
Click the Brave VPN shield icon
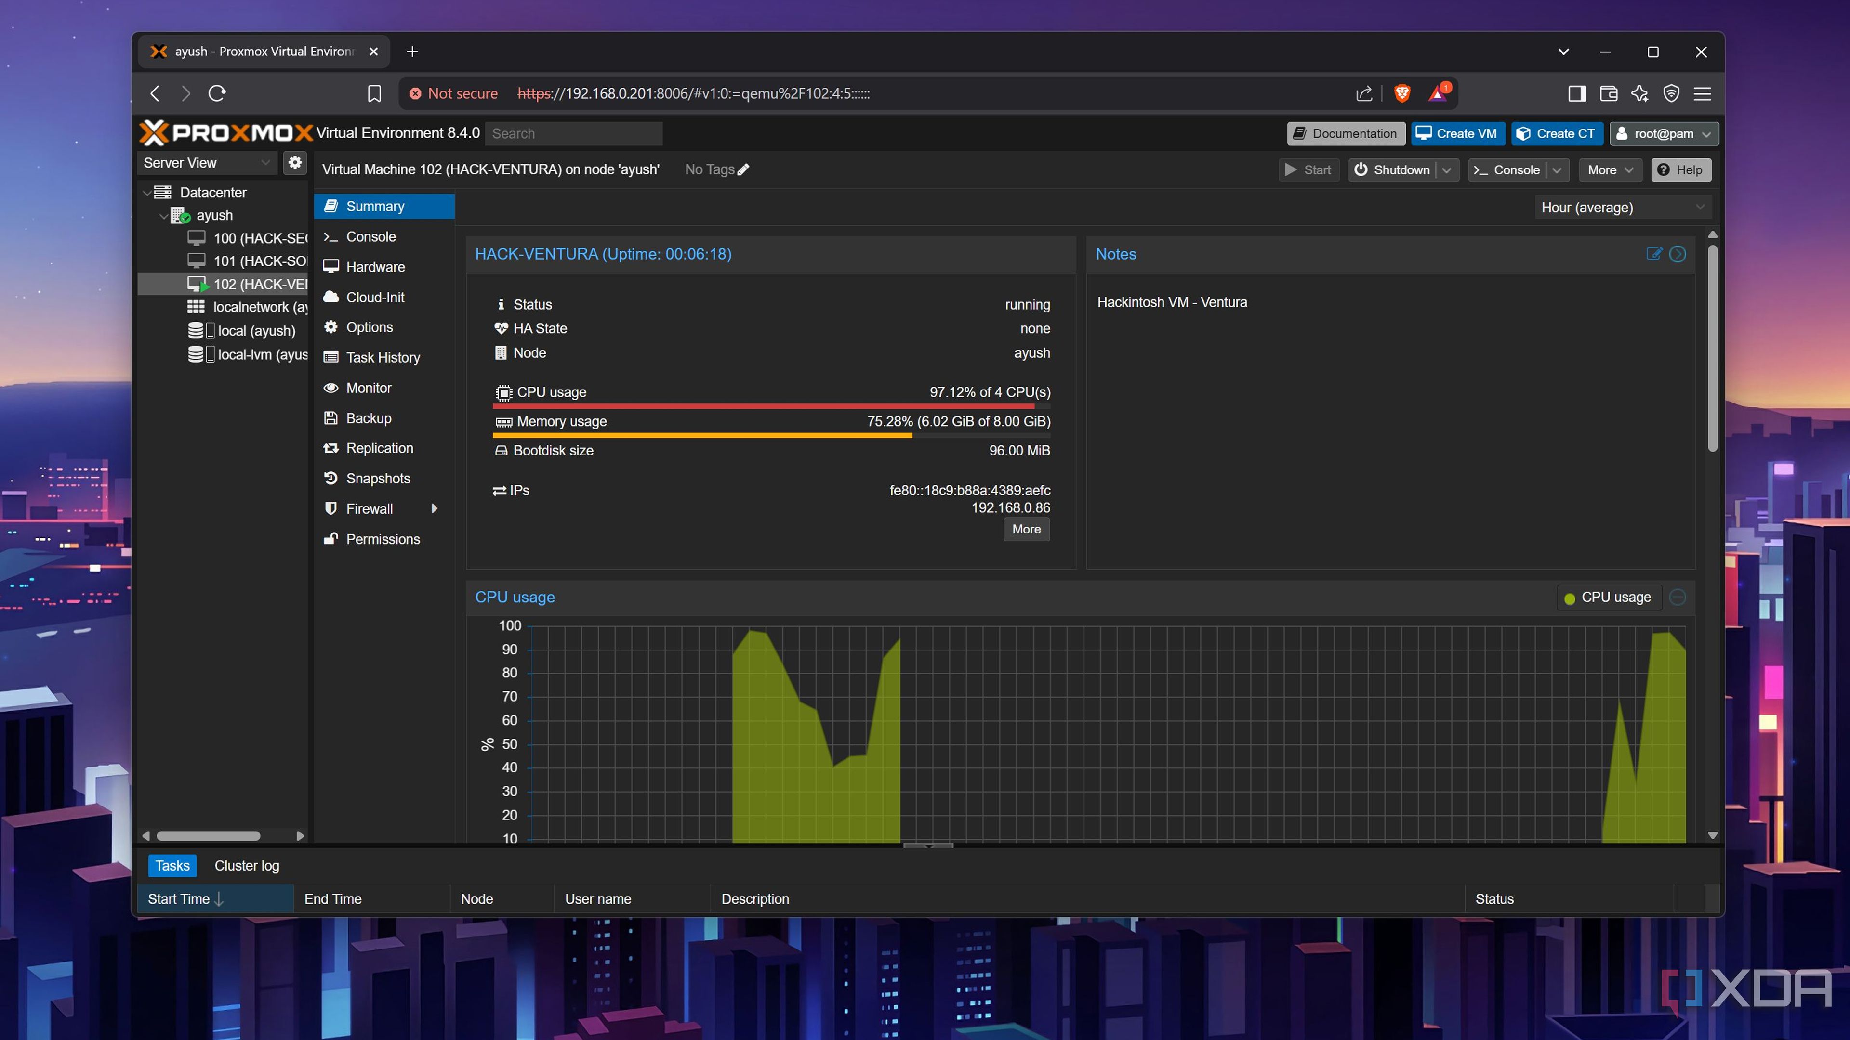[x=1671, y=93]
